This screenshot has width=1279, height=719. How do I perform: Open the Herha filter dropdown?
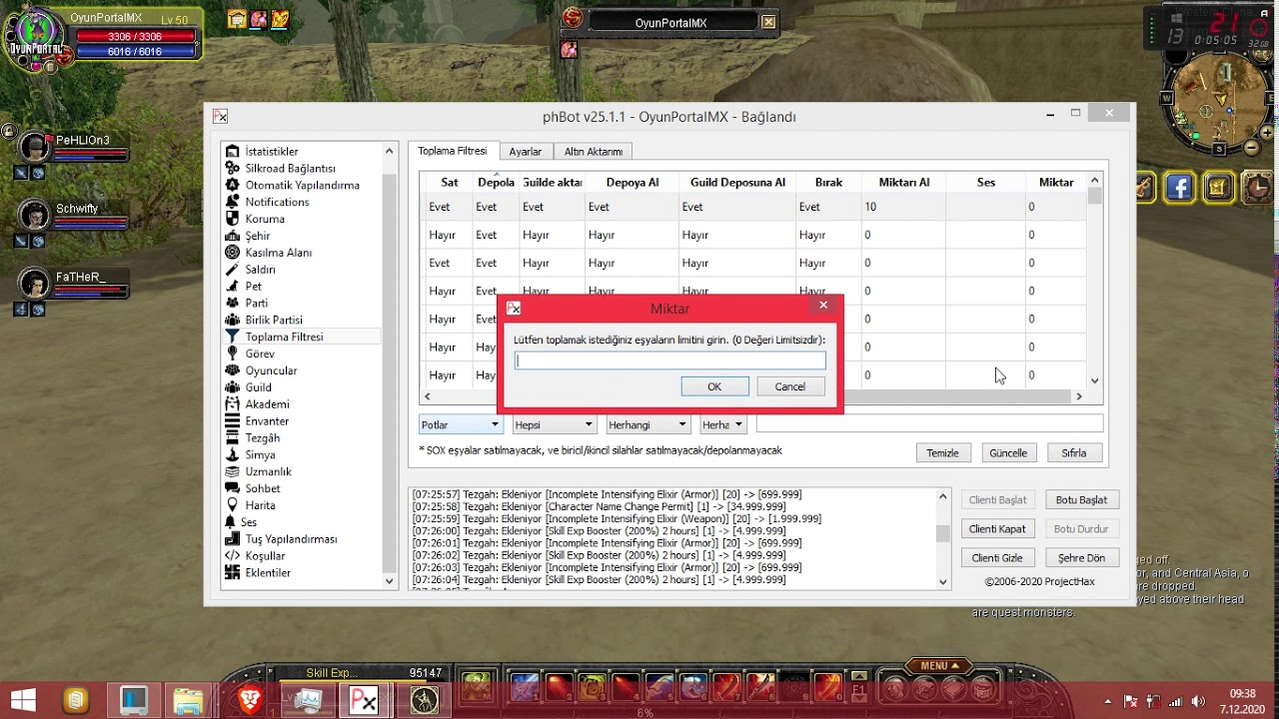click(723, 424)
